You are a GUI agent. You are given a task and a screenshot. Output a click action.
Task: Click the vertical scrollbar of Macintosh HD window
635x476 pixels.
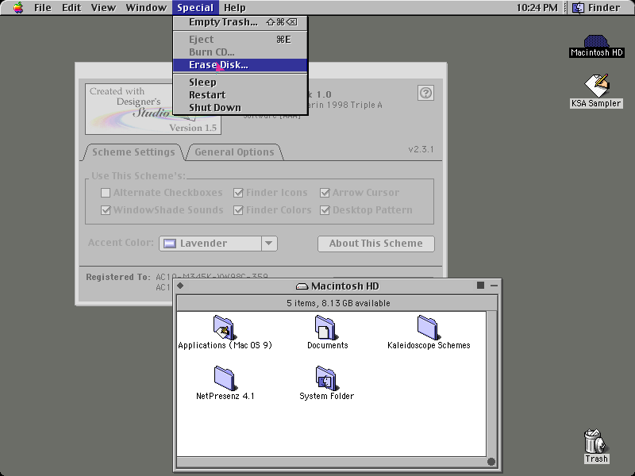click(491, 384)
